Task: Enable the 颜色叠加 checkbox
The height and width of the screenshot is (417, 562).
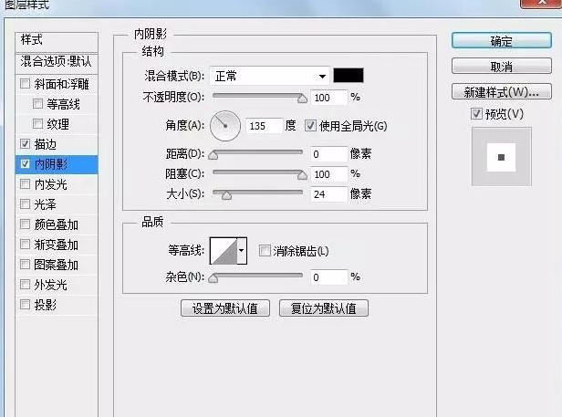Action: [x=26, y=224]
